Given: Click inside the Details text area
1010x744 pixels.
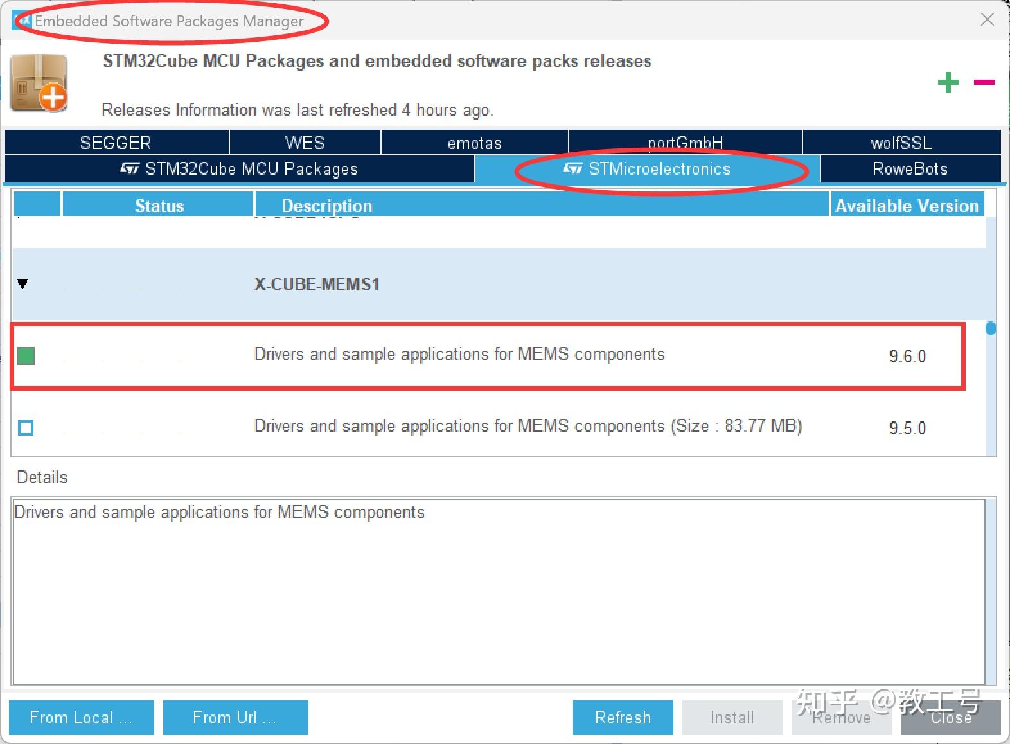Looking at the screenshot, I should point(499,591).
